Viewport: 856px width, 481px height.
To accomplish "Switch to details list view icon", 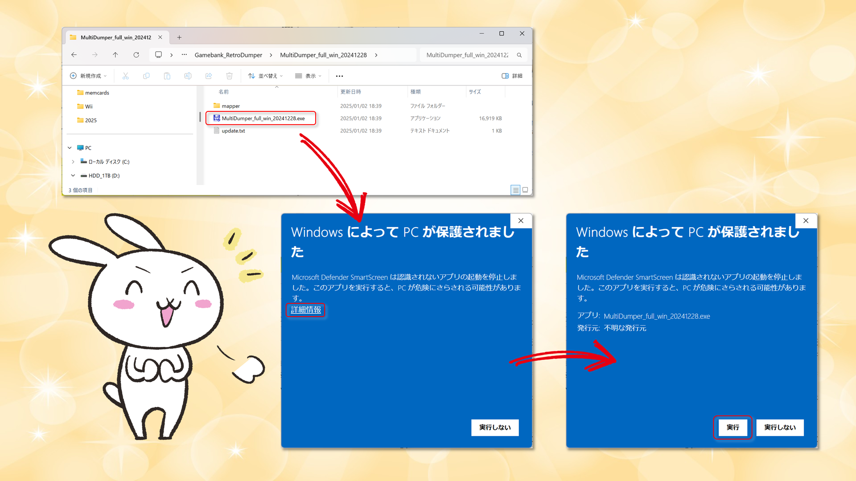I will pos(515,190).
